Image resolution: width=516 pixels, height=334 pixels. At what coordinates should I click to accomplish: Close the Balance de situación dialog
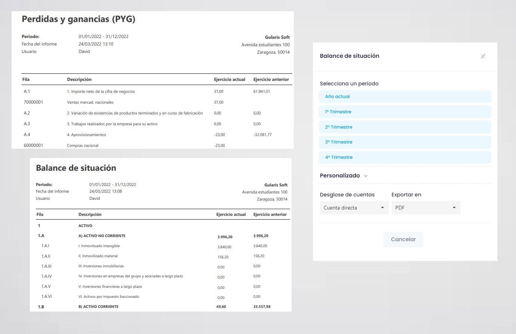click(483, 56)
